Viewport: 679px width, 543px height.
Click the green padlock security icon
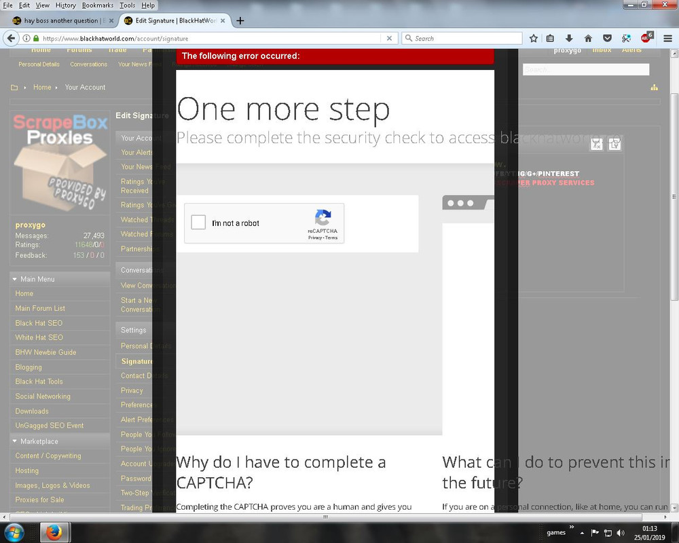[x=36, y=38]
